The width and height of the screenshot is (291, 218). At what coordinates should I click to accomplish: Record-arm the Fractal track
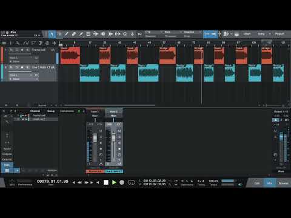coord(22,50)
